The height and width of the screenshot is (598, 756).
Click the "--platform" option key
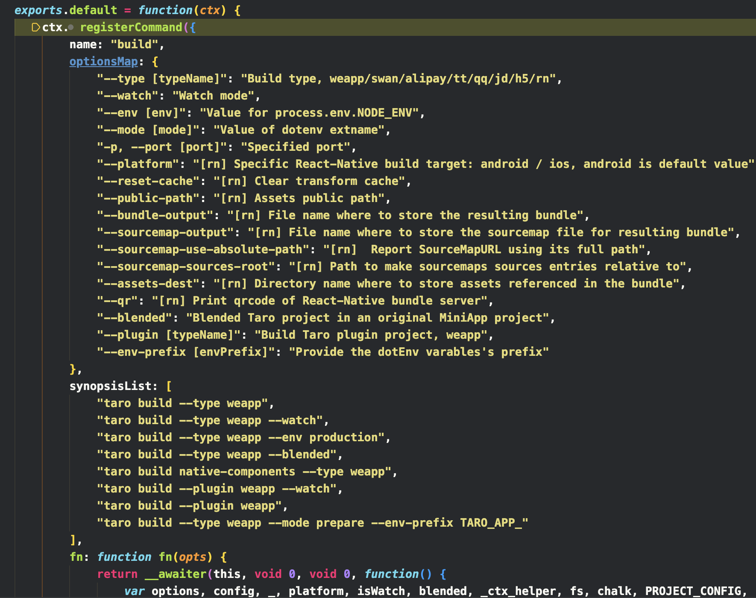[x=138, y=164]
